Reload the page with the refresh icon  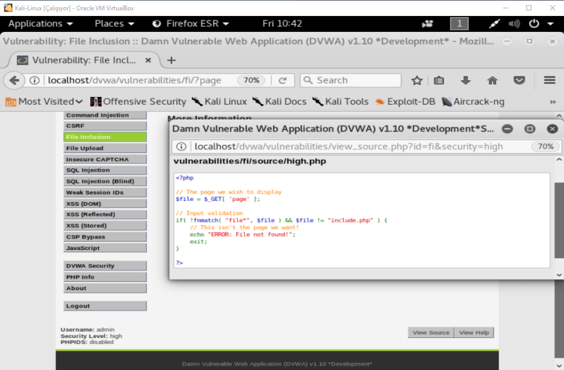pyautogui.click(x=283, y=80)
